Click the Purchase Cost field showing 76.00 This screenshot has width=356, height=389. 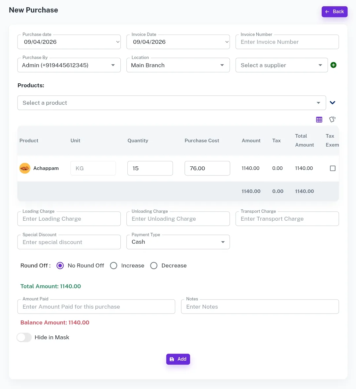(207, 168)
